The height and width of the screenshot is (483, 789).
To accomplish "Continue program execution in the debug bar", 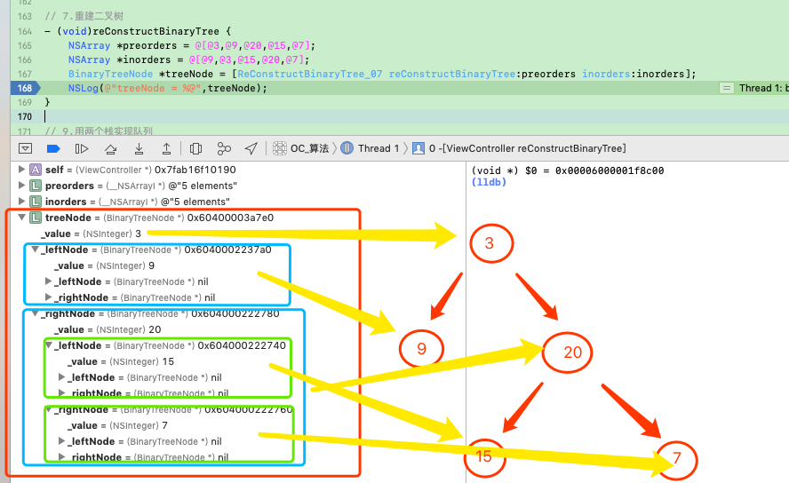I will pyautogui.click(x=82, y=148).
